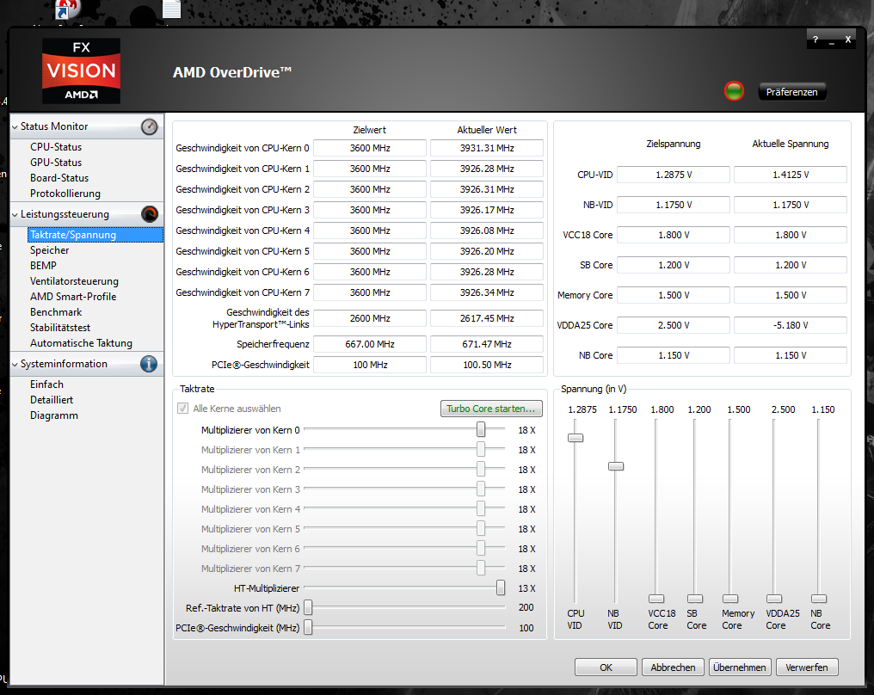
Task: Click Multiplizierer von Kern 0 slider handle
Action: [x=481, y=429]
